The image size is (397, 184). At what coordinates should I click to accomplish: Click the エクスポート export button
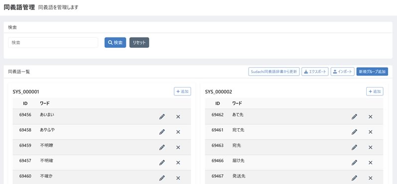click(315, 72)
